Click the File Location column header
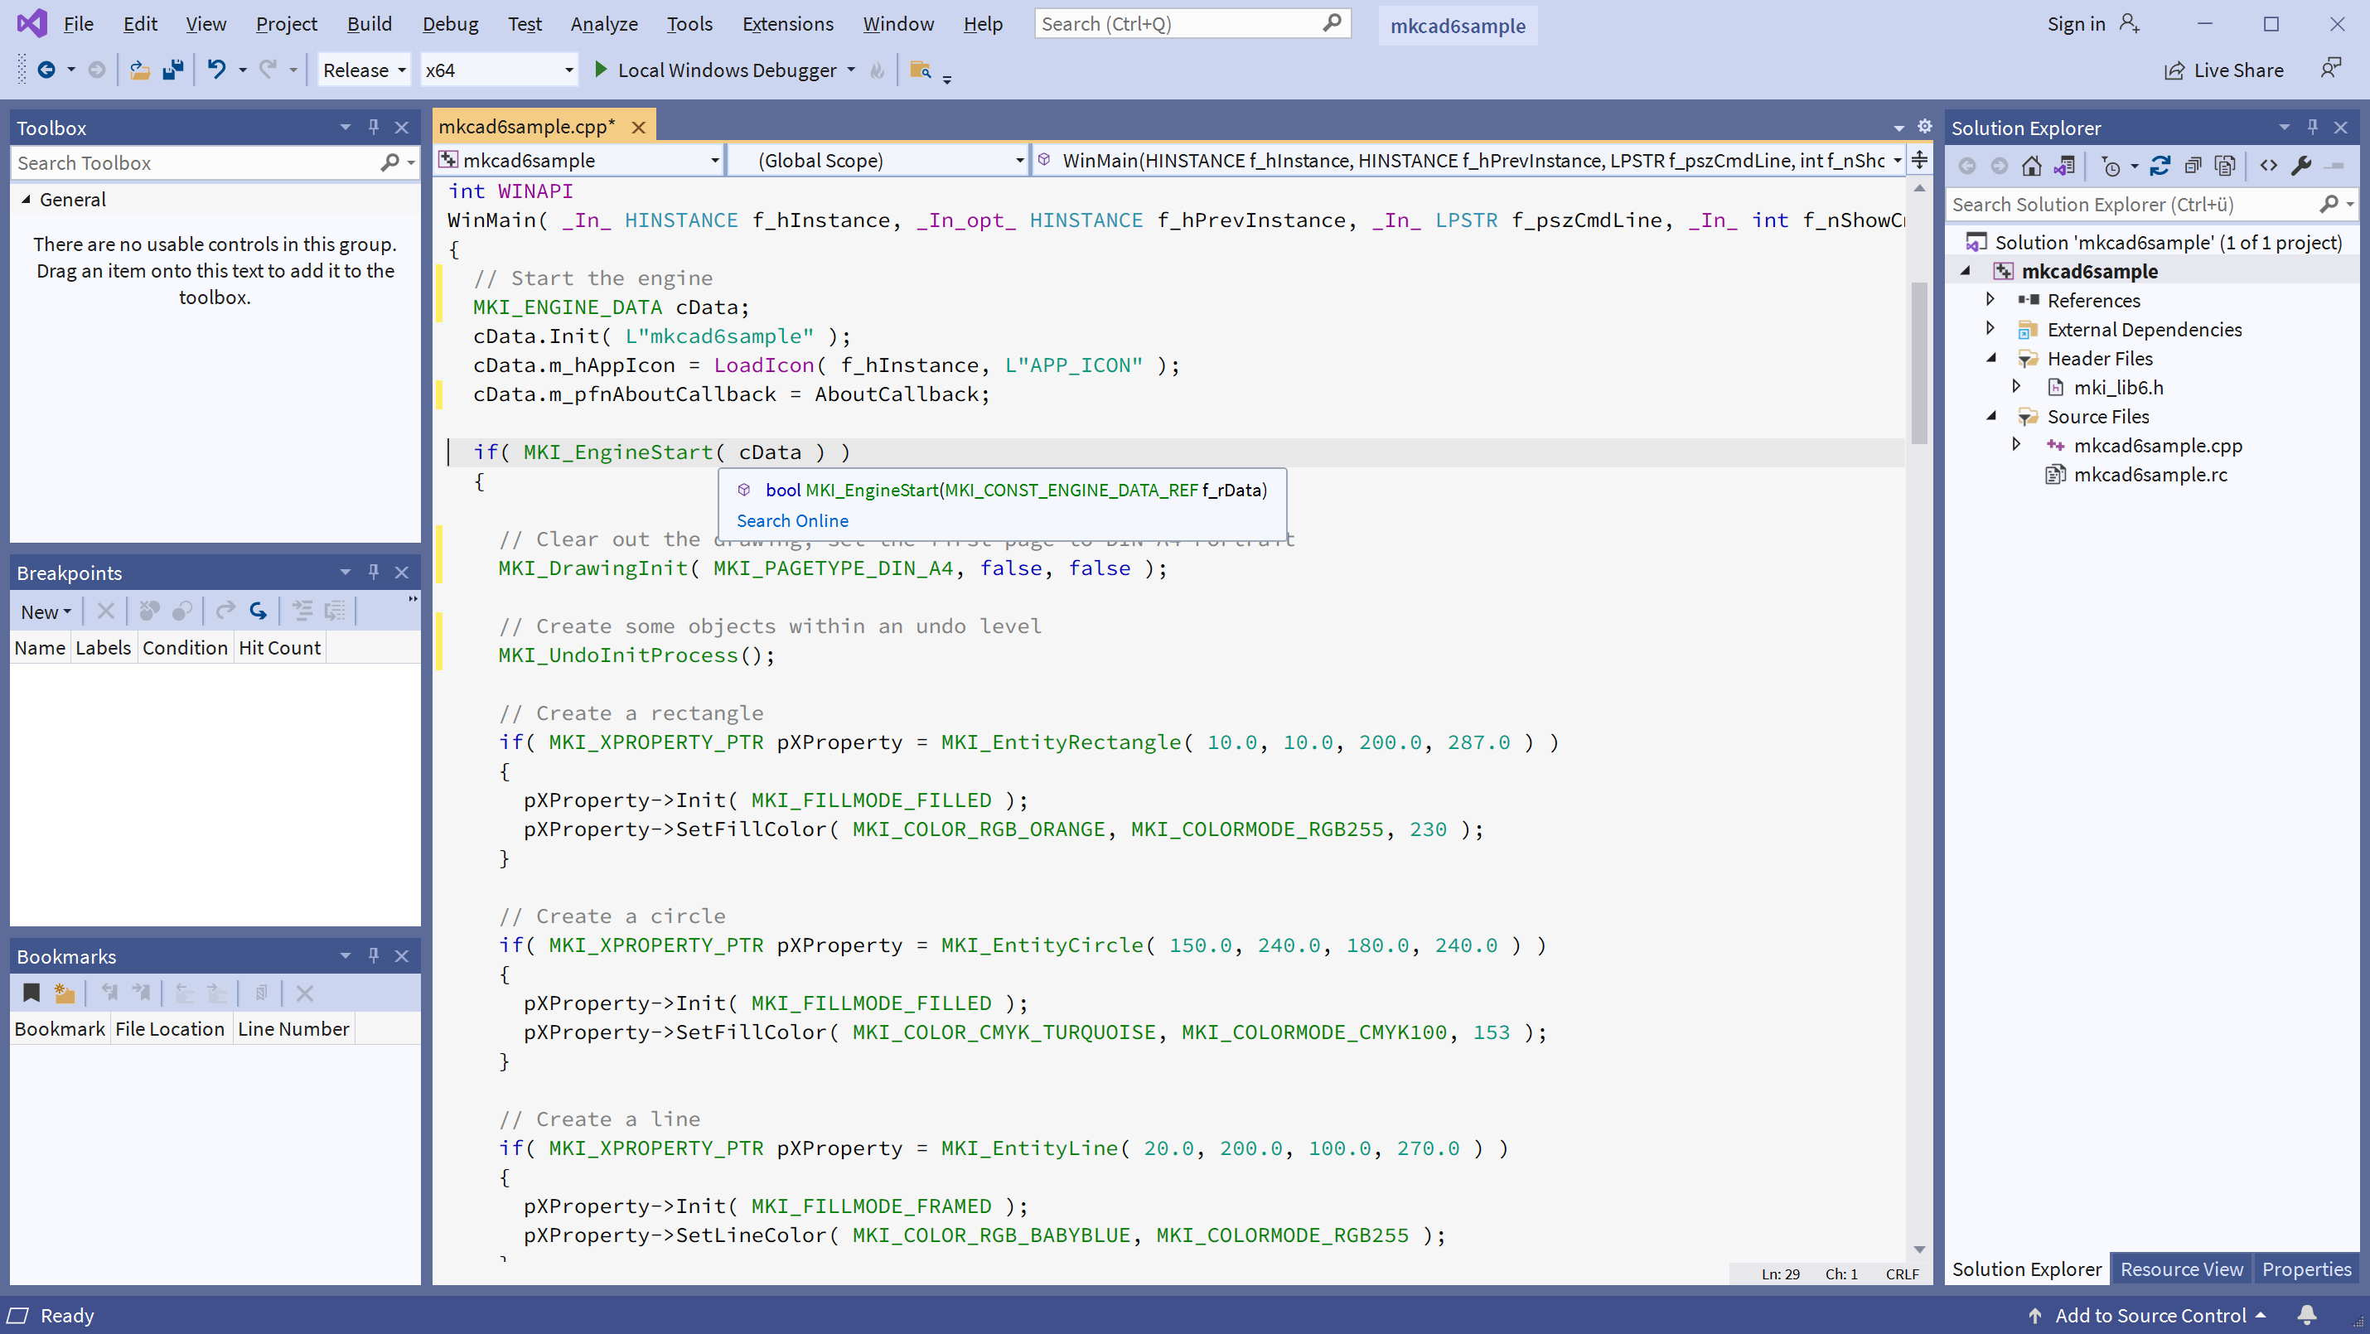The width and height of the screenshot is (2370, 1334). (x=170, y=1028)
